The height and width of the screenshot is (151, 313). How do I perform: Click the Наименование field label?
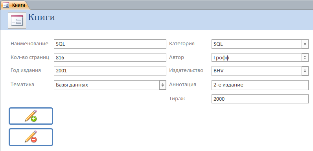29,44
